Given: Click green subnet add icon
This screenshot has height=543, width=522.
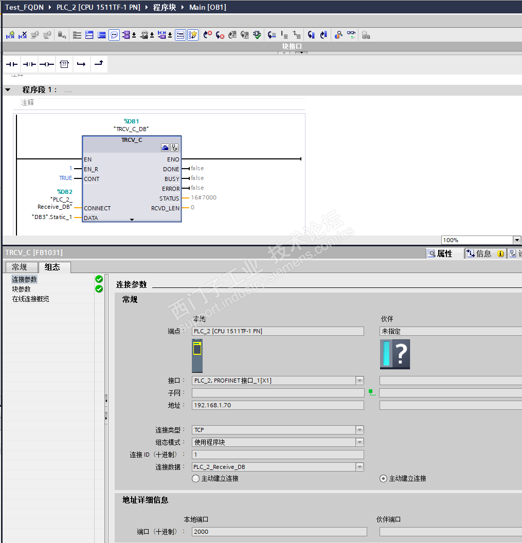Looking at the screenshot, I should (x=372, y=392).
